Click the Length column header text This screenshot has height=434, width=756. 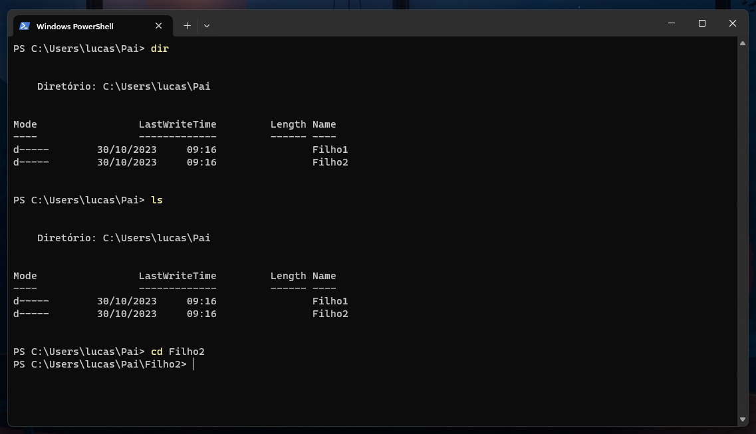(288, 124)
